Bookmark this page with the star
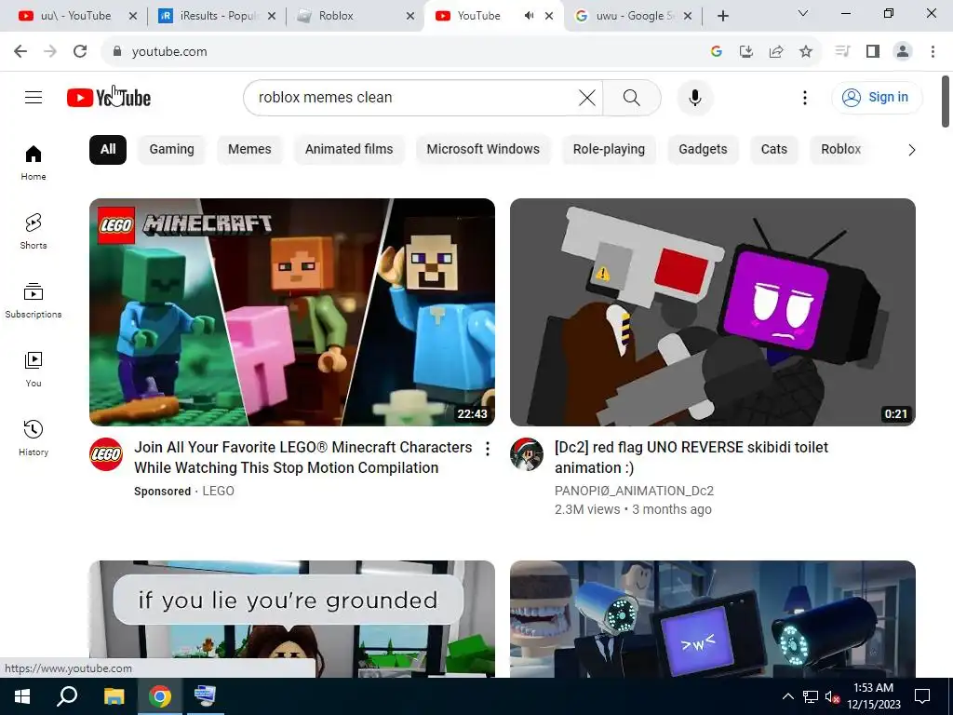The width and height of the screenshot is (953, 715). pyautogui.click(x=806, y=52)
